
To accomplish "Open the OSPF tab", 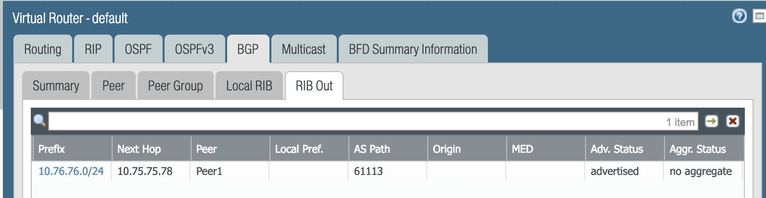I will (138, 49).
